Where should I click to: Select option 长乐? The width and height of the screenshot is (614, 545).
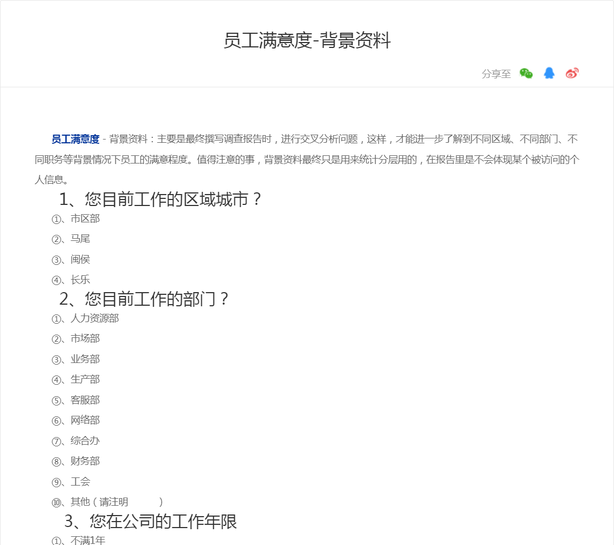point(71,280)
